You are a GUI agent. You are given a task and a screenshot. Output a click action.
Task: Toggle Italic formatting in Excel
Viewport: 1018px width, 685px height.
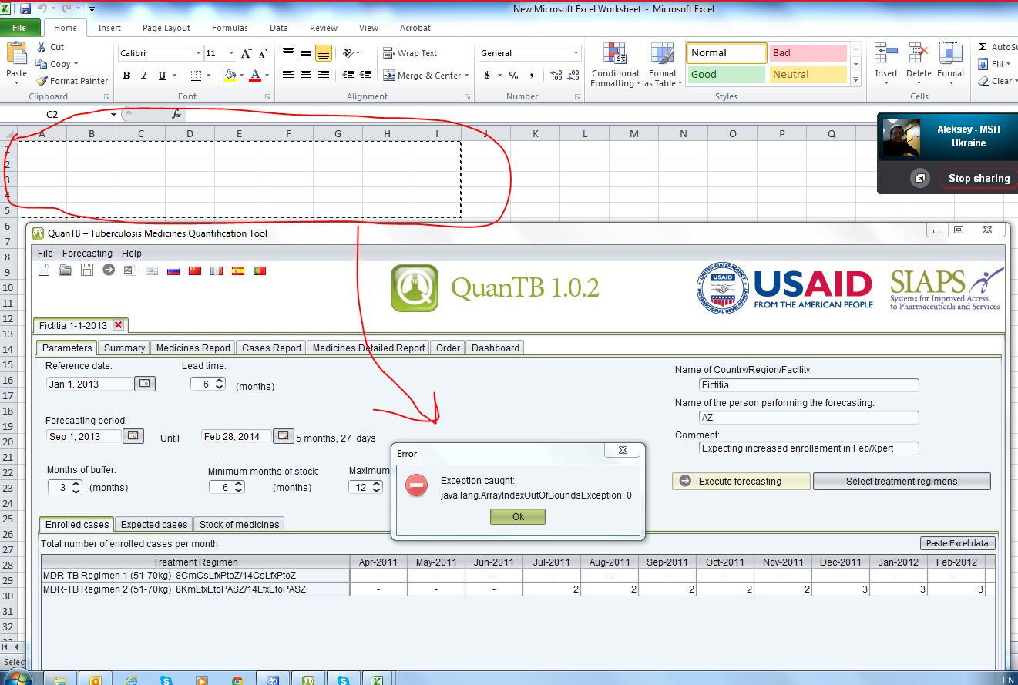[x=144, y=76]
